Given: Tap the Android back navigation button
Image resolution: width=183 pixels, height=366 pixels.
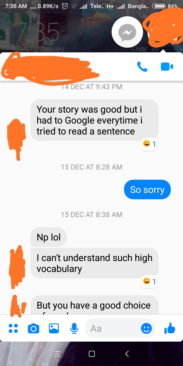Looking at the screenshot, I should tap(127, 354).
